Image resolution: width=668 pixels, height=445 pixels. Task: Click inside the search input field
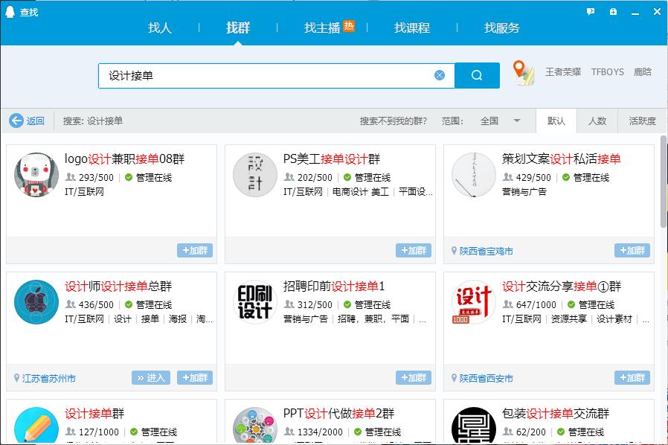pos(260,75)
